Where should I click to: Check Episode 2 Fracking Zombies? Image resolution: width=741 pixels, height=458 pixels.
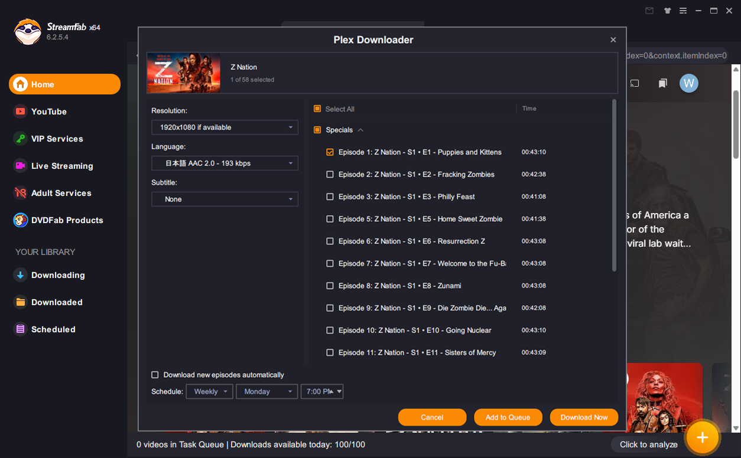click(x=330, y=175)
